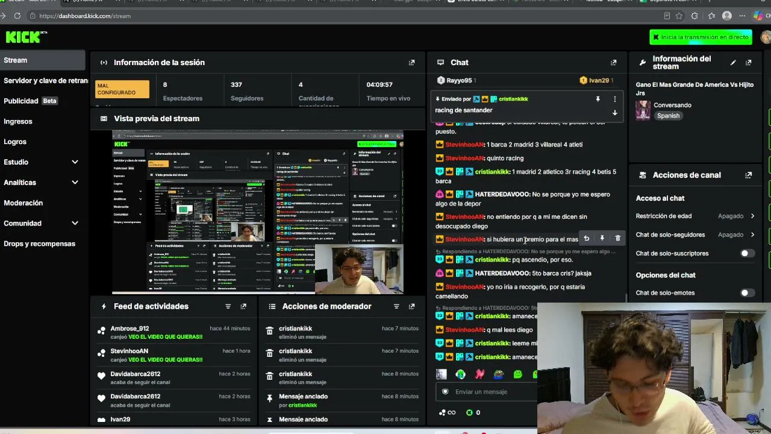
Task: Click the Tiempo en vivo value 04:09:57
Action: coord(379,85)
